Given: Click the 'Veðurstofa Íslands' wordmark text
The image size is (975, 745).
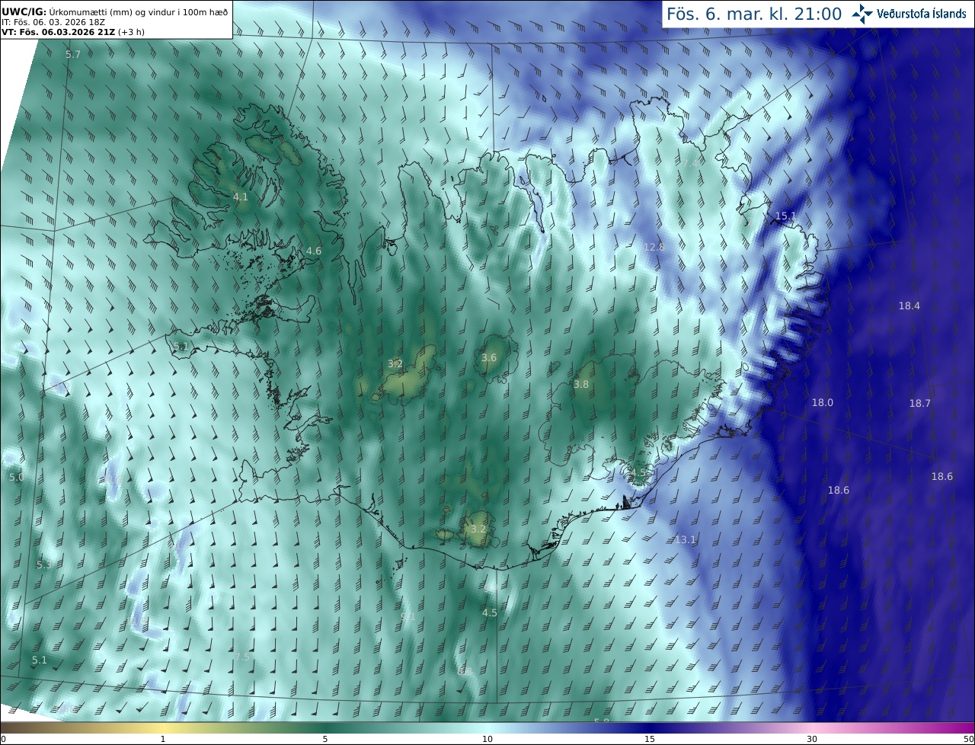Looking at the screenshot, I should (921, 14).
